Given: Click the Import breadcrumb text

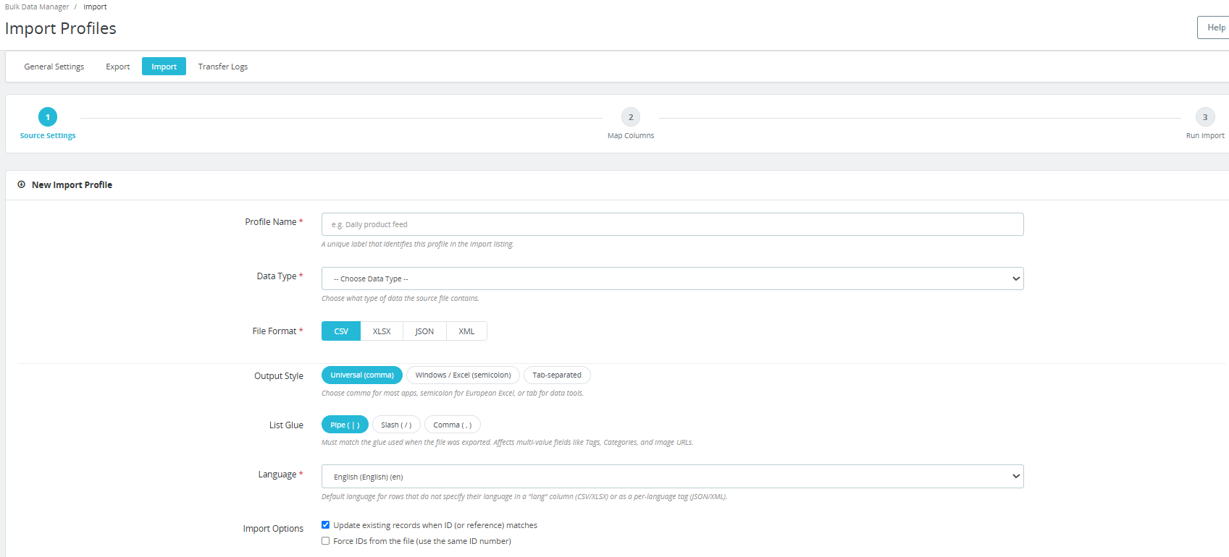Looking at the screenshot, I should (95, 7).
